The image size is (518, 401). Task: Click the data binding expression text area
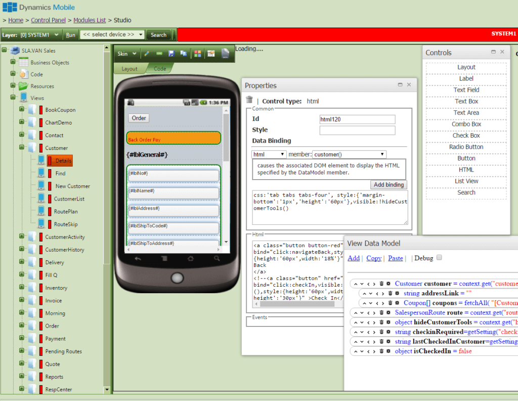click(x=330, y=208)
